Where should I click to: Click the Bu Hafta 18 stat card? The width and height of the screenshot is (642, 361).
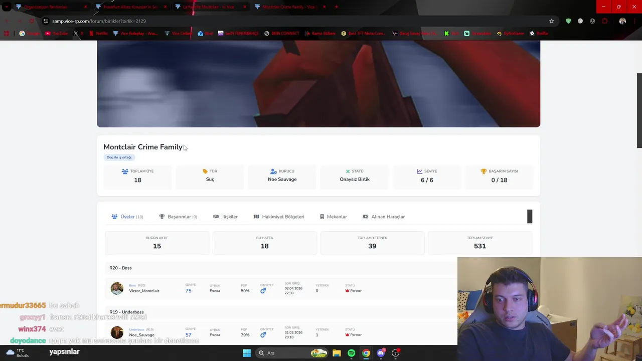coord(264,243)
